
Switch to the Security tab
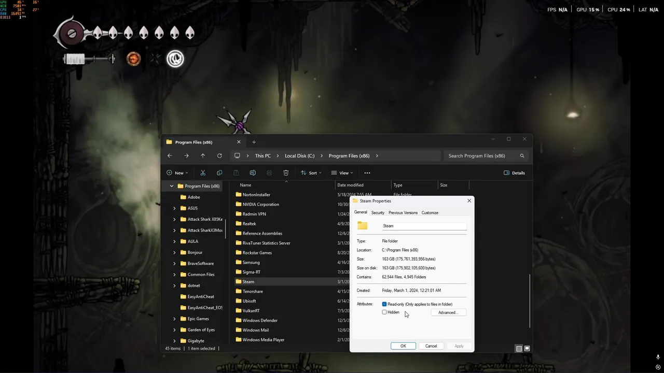378,213
